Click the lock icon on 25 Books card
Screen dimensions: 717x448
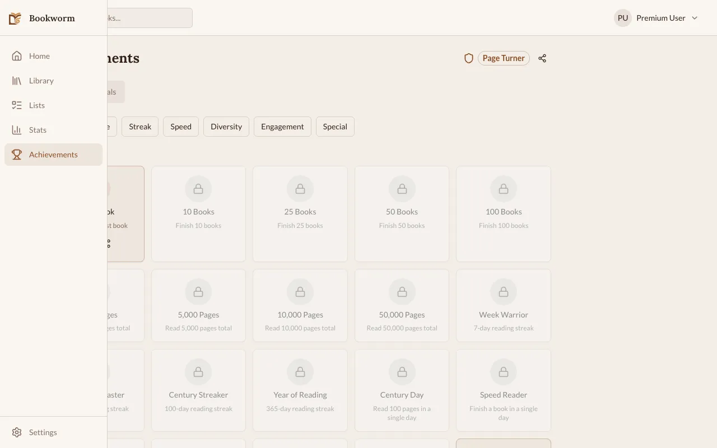coord(300,189)
